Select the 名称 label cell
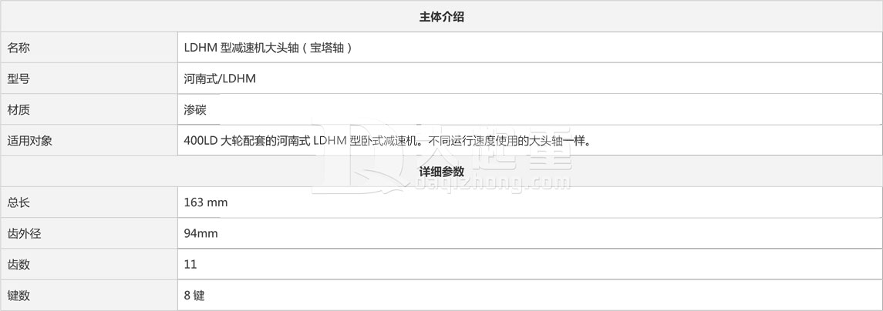The height and width of the screenshot is (311, 883). (89, 48)
